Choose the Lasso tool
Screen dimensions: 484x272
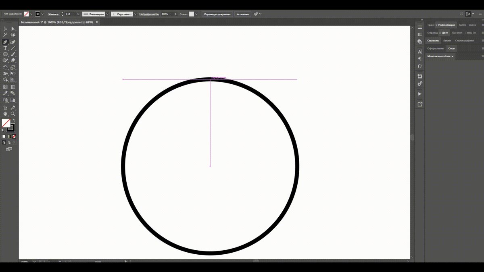coord(13,35)
